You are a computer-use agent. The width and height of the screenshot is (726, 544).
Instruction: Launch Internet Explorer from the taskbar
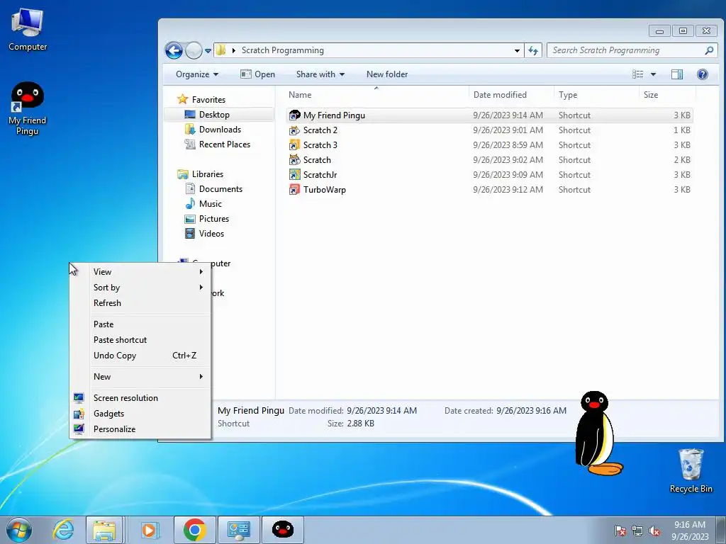[x=63, y=530]
